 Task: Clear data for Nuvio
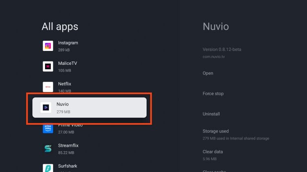(212, 155)
